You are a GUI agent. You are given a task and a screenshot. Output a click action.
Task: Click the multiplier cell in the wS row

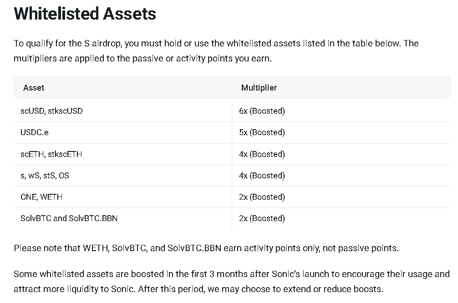pyautogui.click(x=262, y=176)
